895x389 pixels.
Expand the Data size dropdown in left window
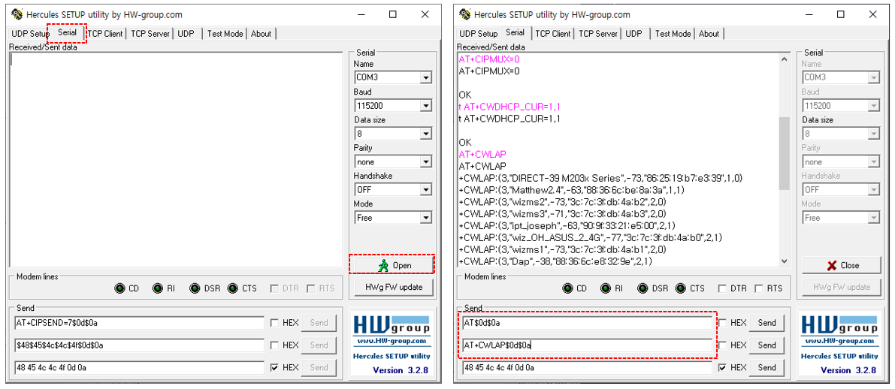425,134
